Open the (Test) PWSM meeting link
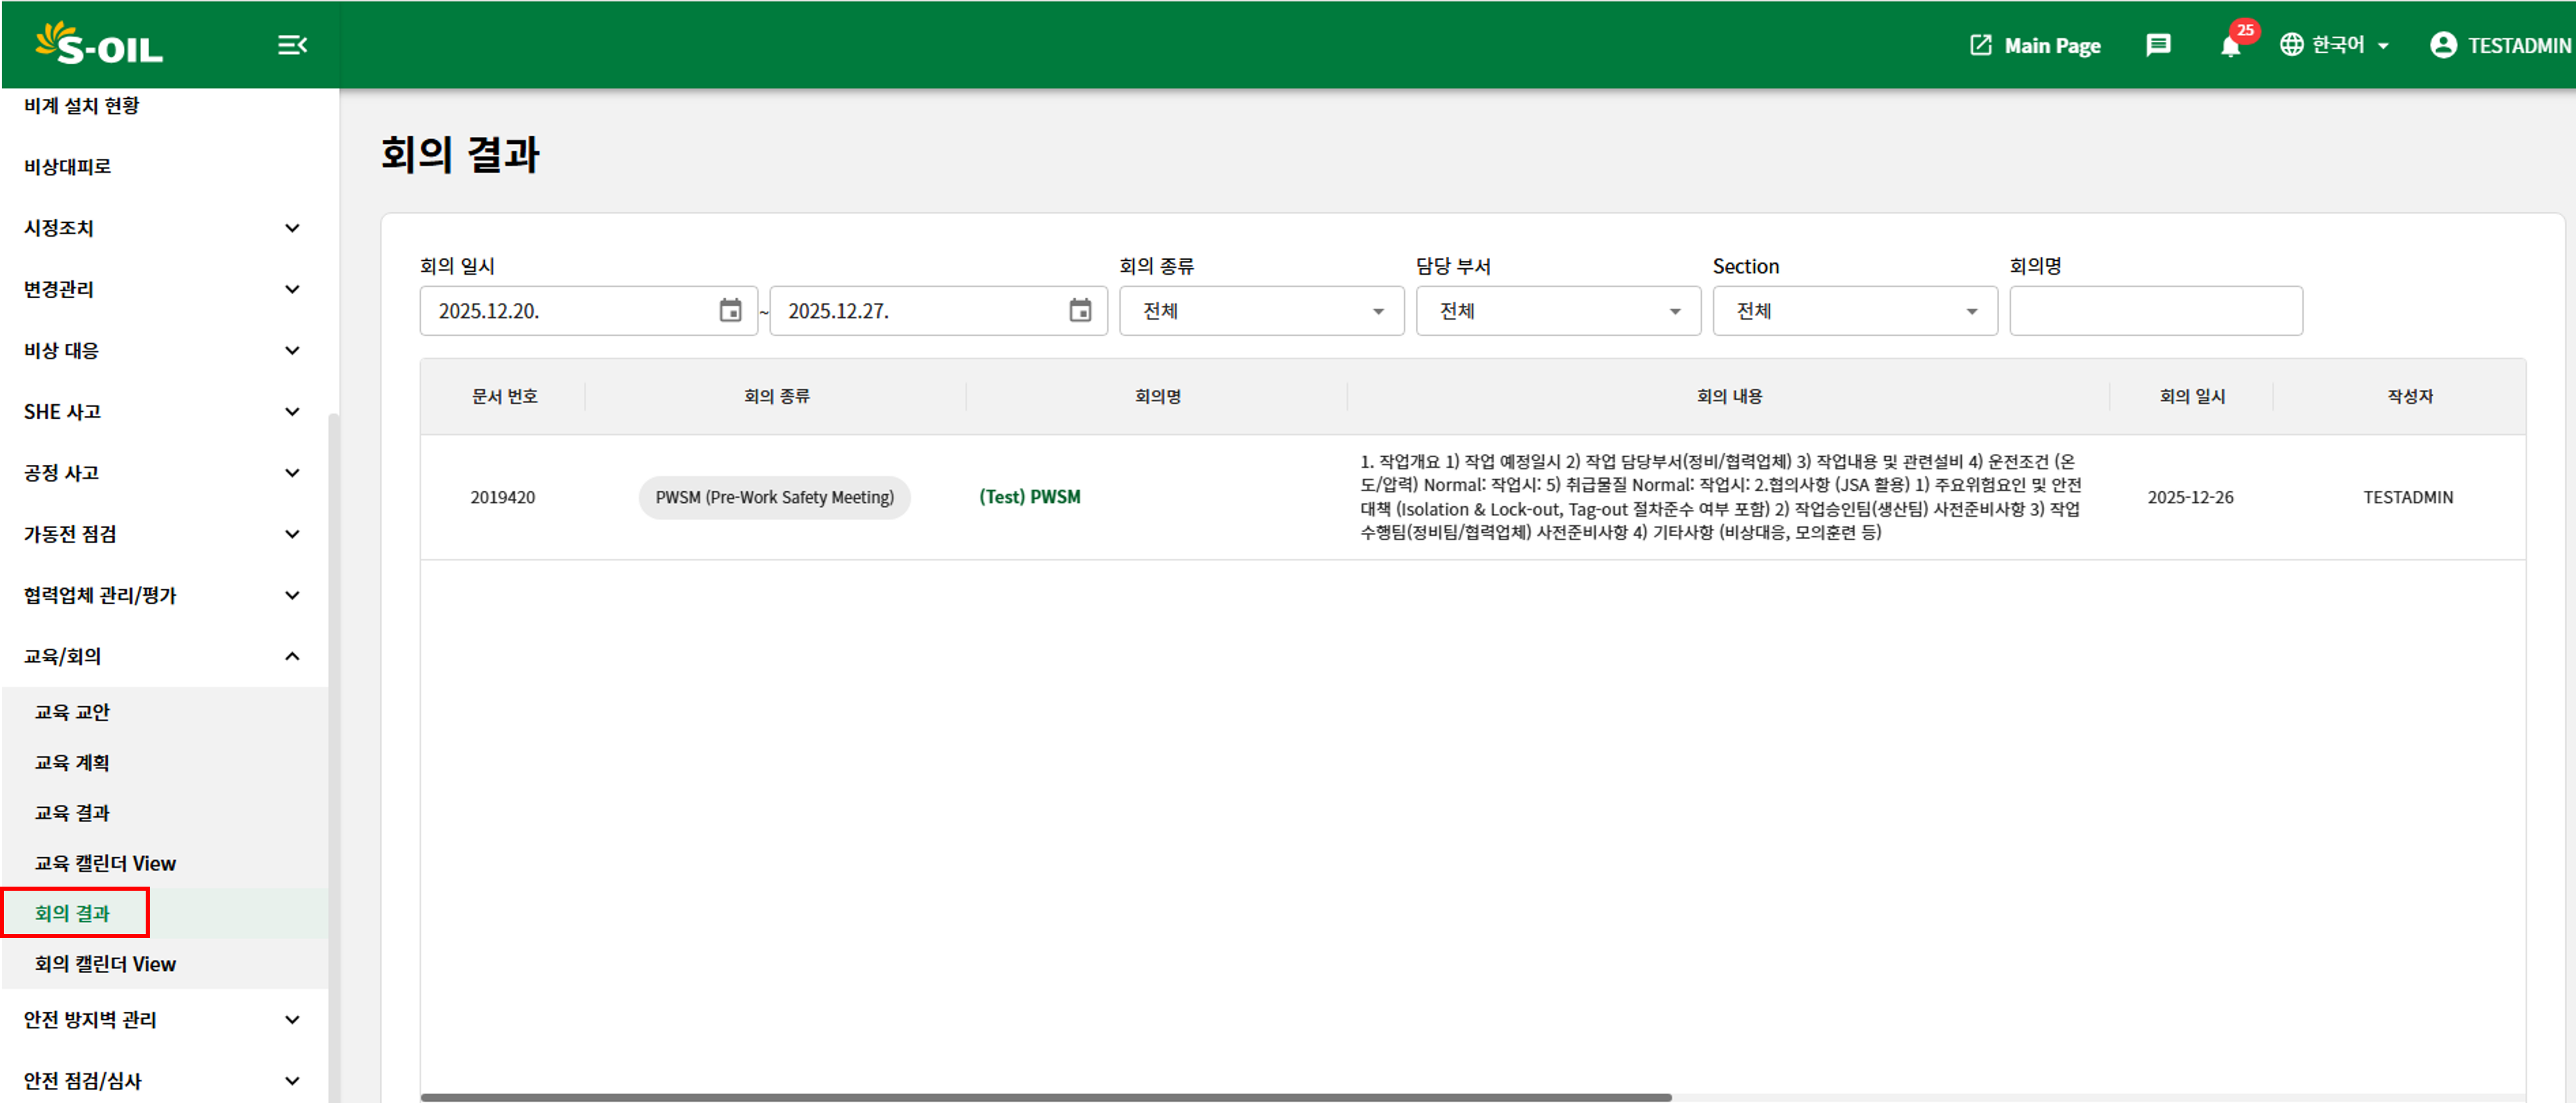2576x1103 pixels. (x=1029, y=497)
